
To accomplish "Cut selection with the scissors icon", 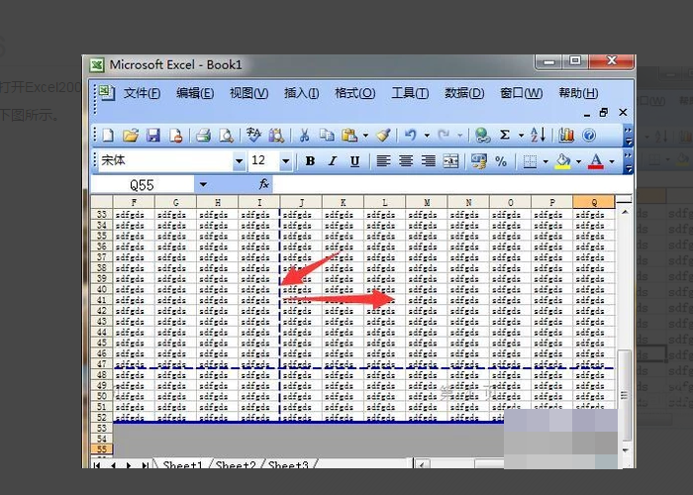I will point(304,136).
